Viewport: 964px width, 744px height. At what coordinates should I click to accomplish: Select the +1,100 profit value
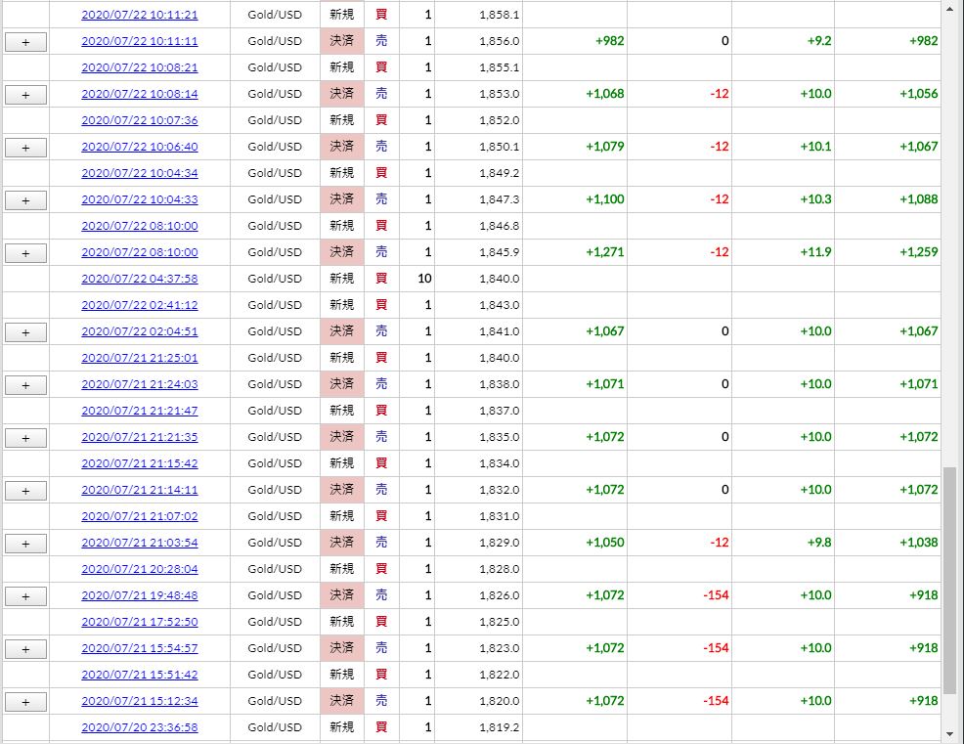point(605,199)
